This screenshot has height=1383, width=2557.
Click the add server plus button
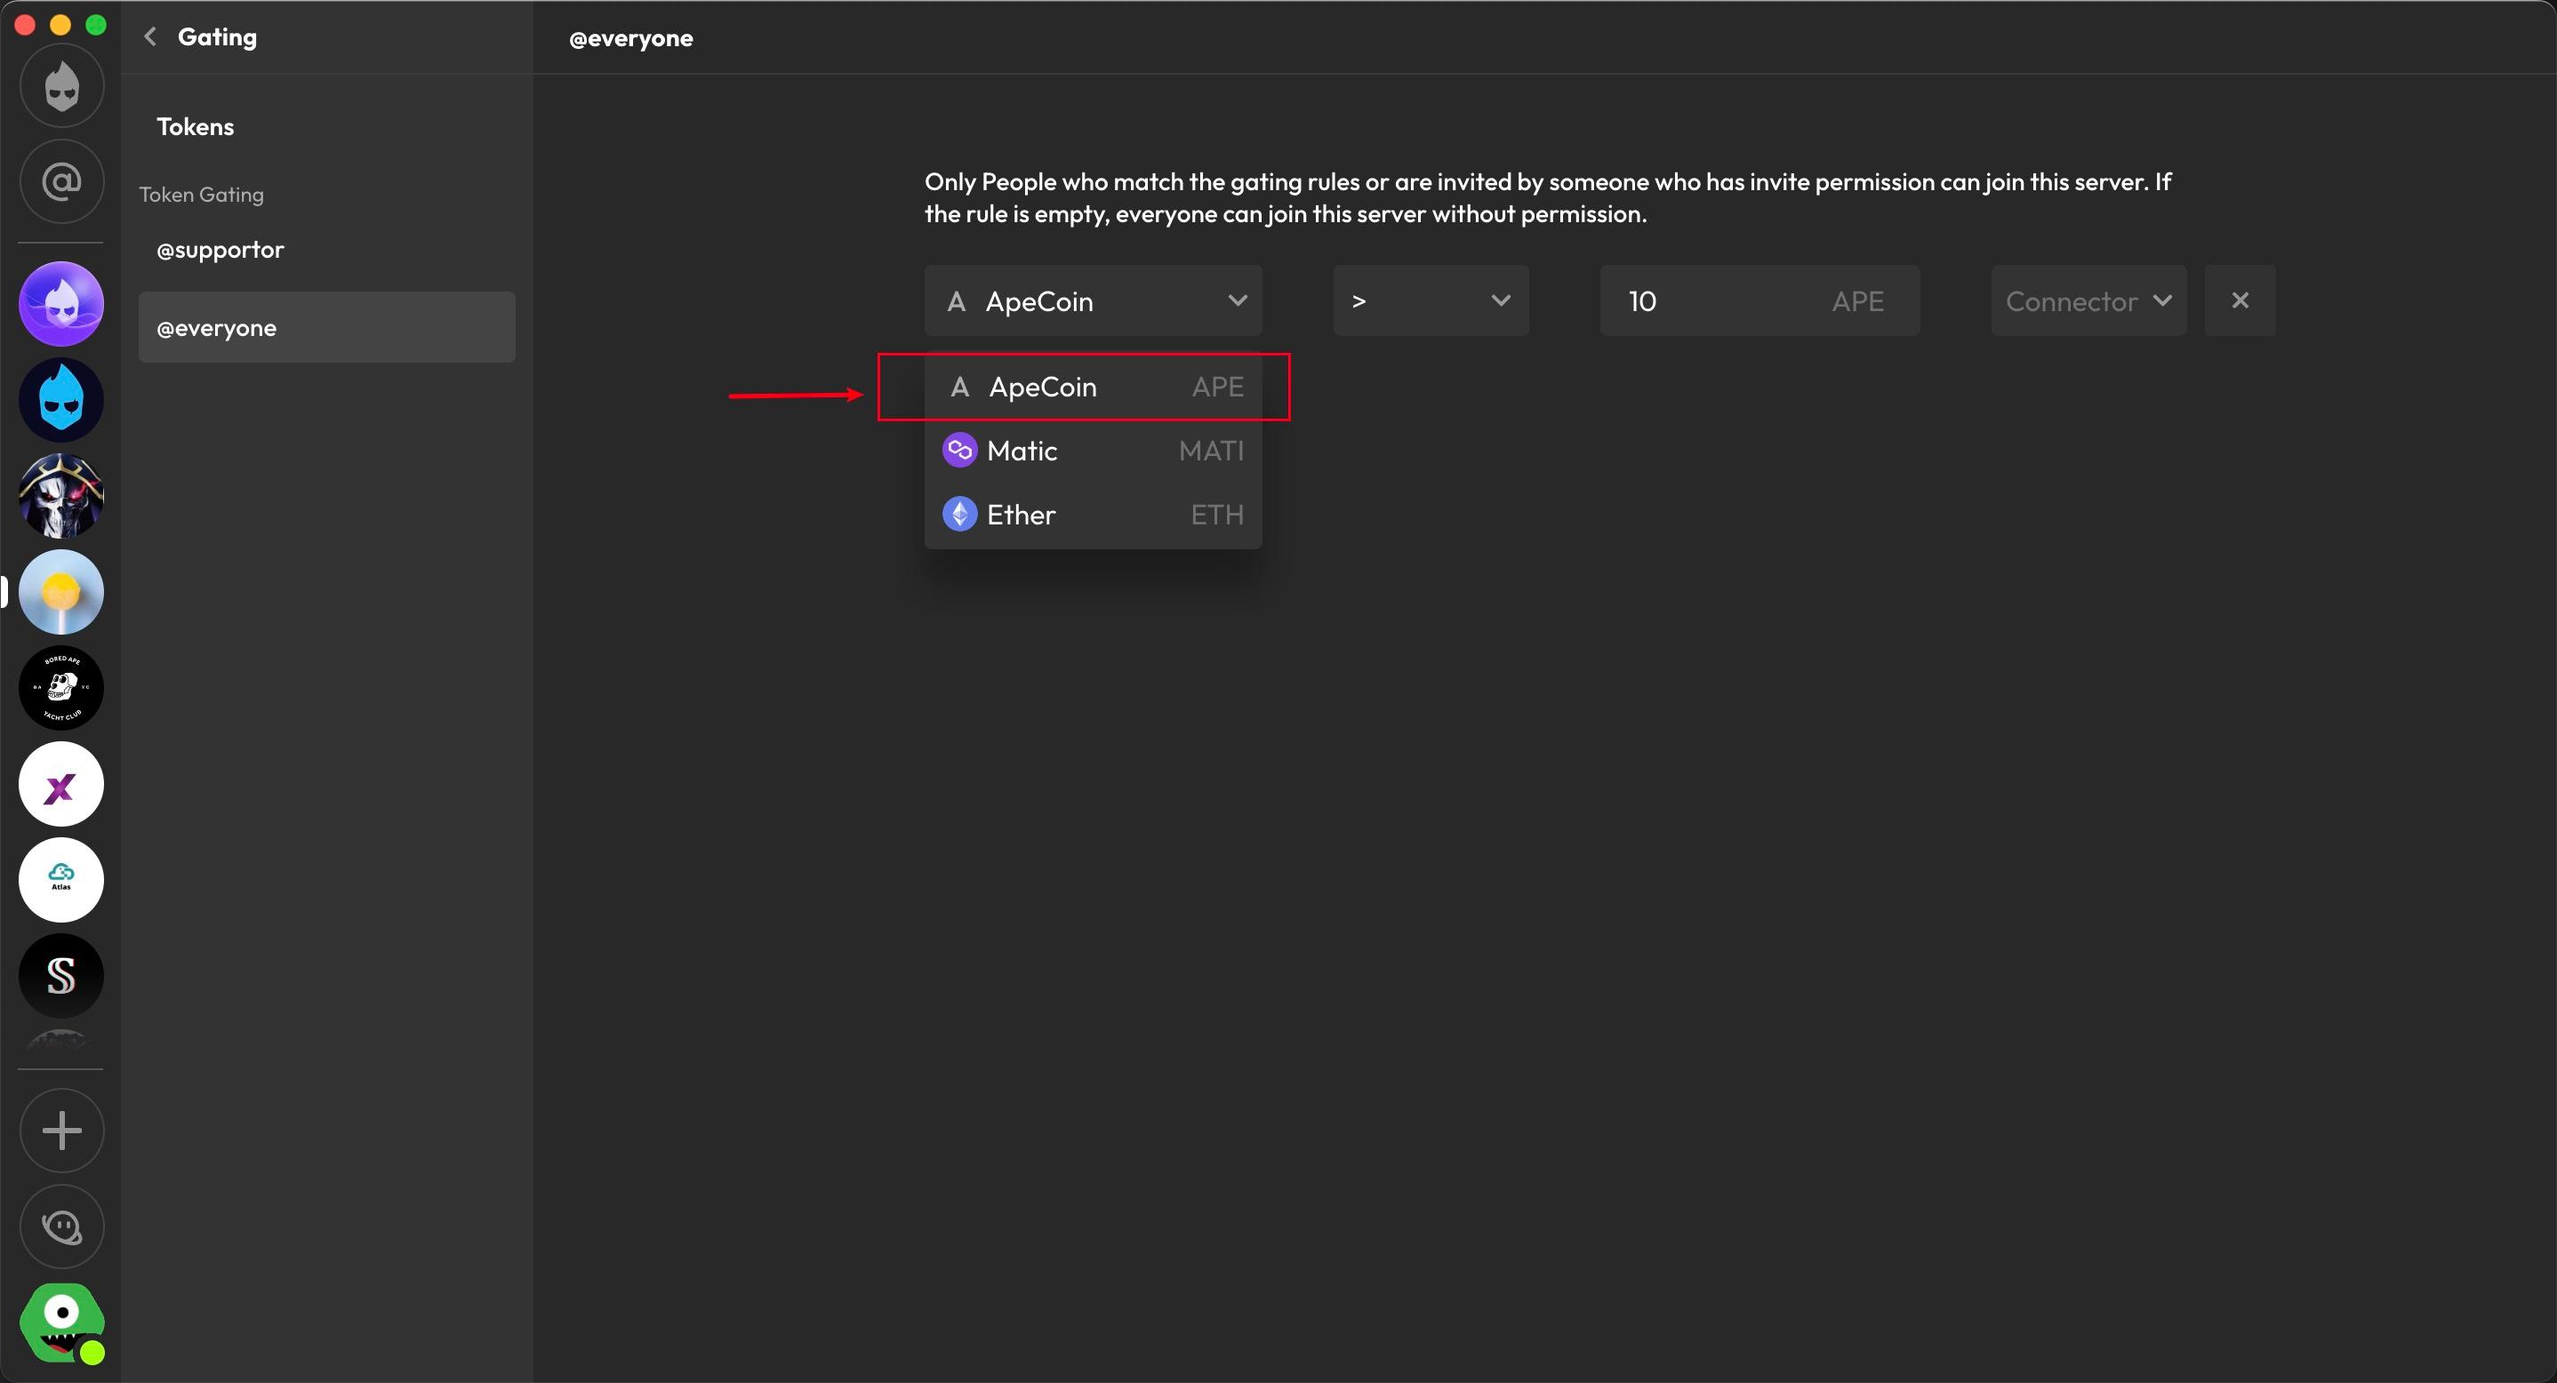(61, 1131)
